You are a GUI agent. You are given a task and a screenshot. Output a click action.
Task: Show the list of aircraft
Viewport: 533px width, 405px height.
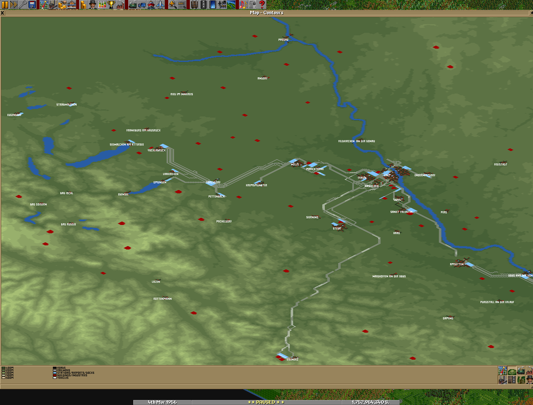coord(160,5)
